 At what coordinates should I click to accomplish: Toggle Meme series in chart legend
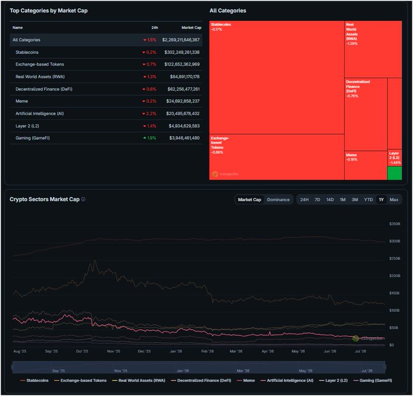pos(246,380)
